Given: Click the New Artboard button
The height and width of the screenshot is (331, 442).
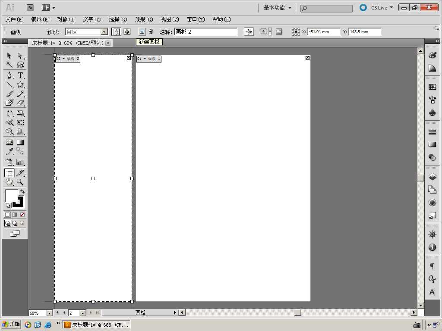Looking at the screenshot, I should [142, 31].
